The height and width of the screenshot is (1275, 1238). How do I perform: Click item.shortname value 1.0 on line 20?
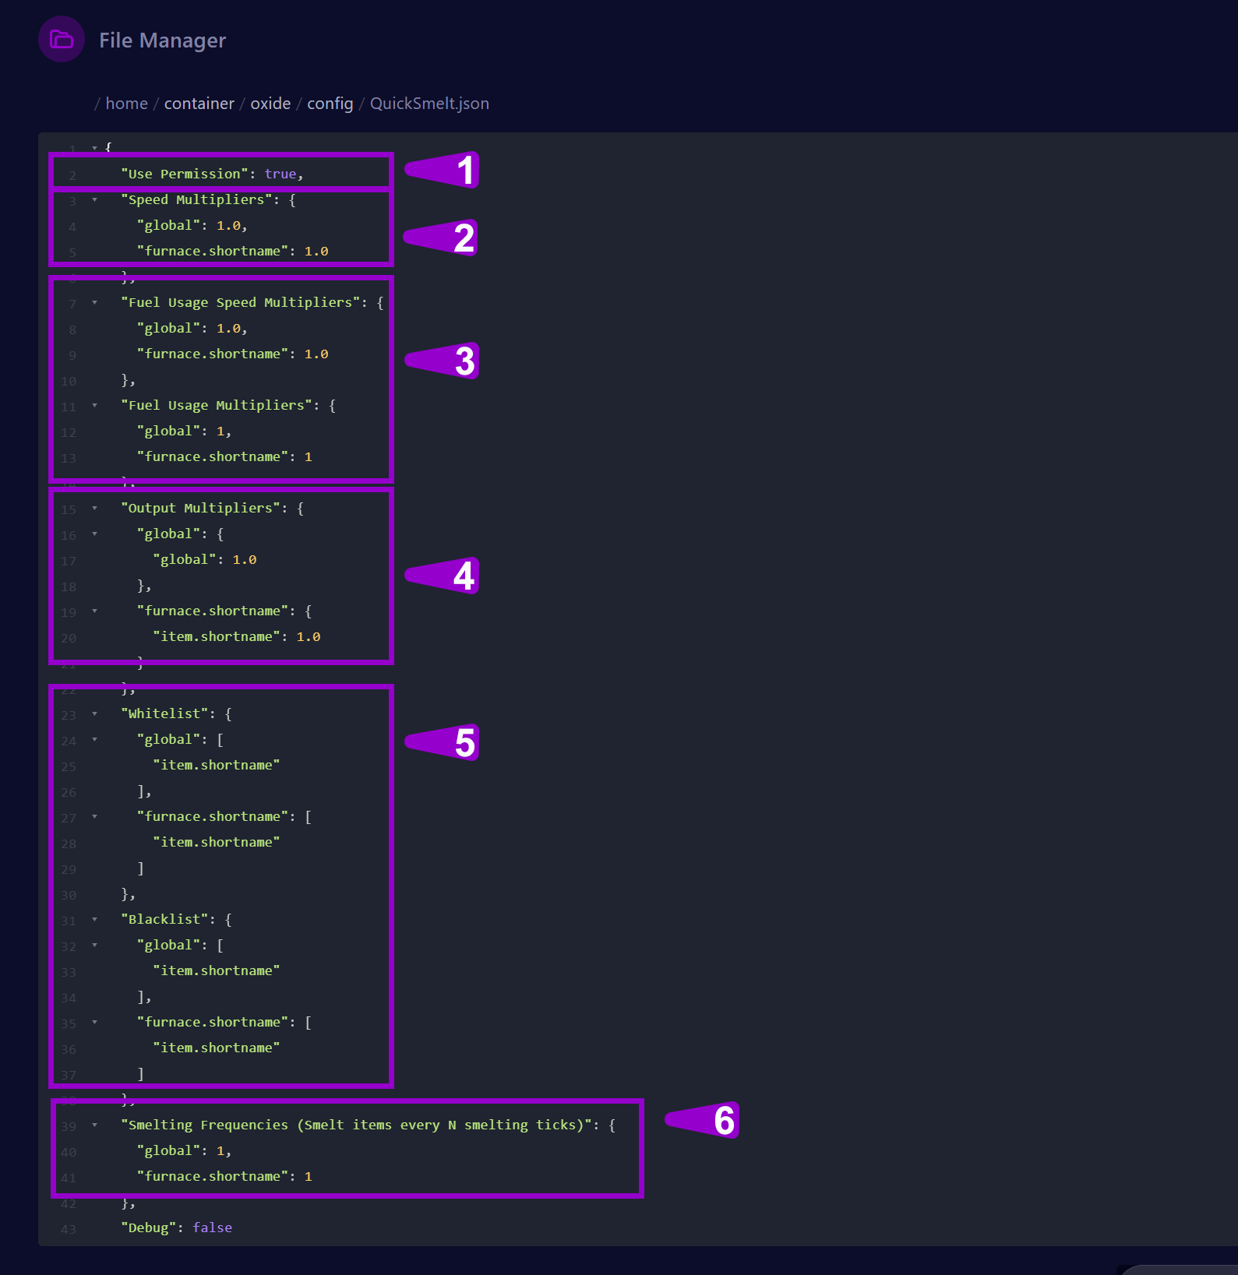(x=309, y=636)
